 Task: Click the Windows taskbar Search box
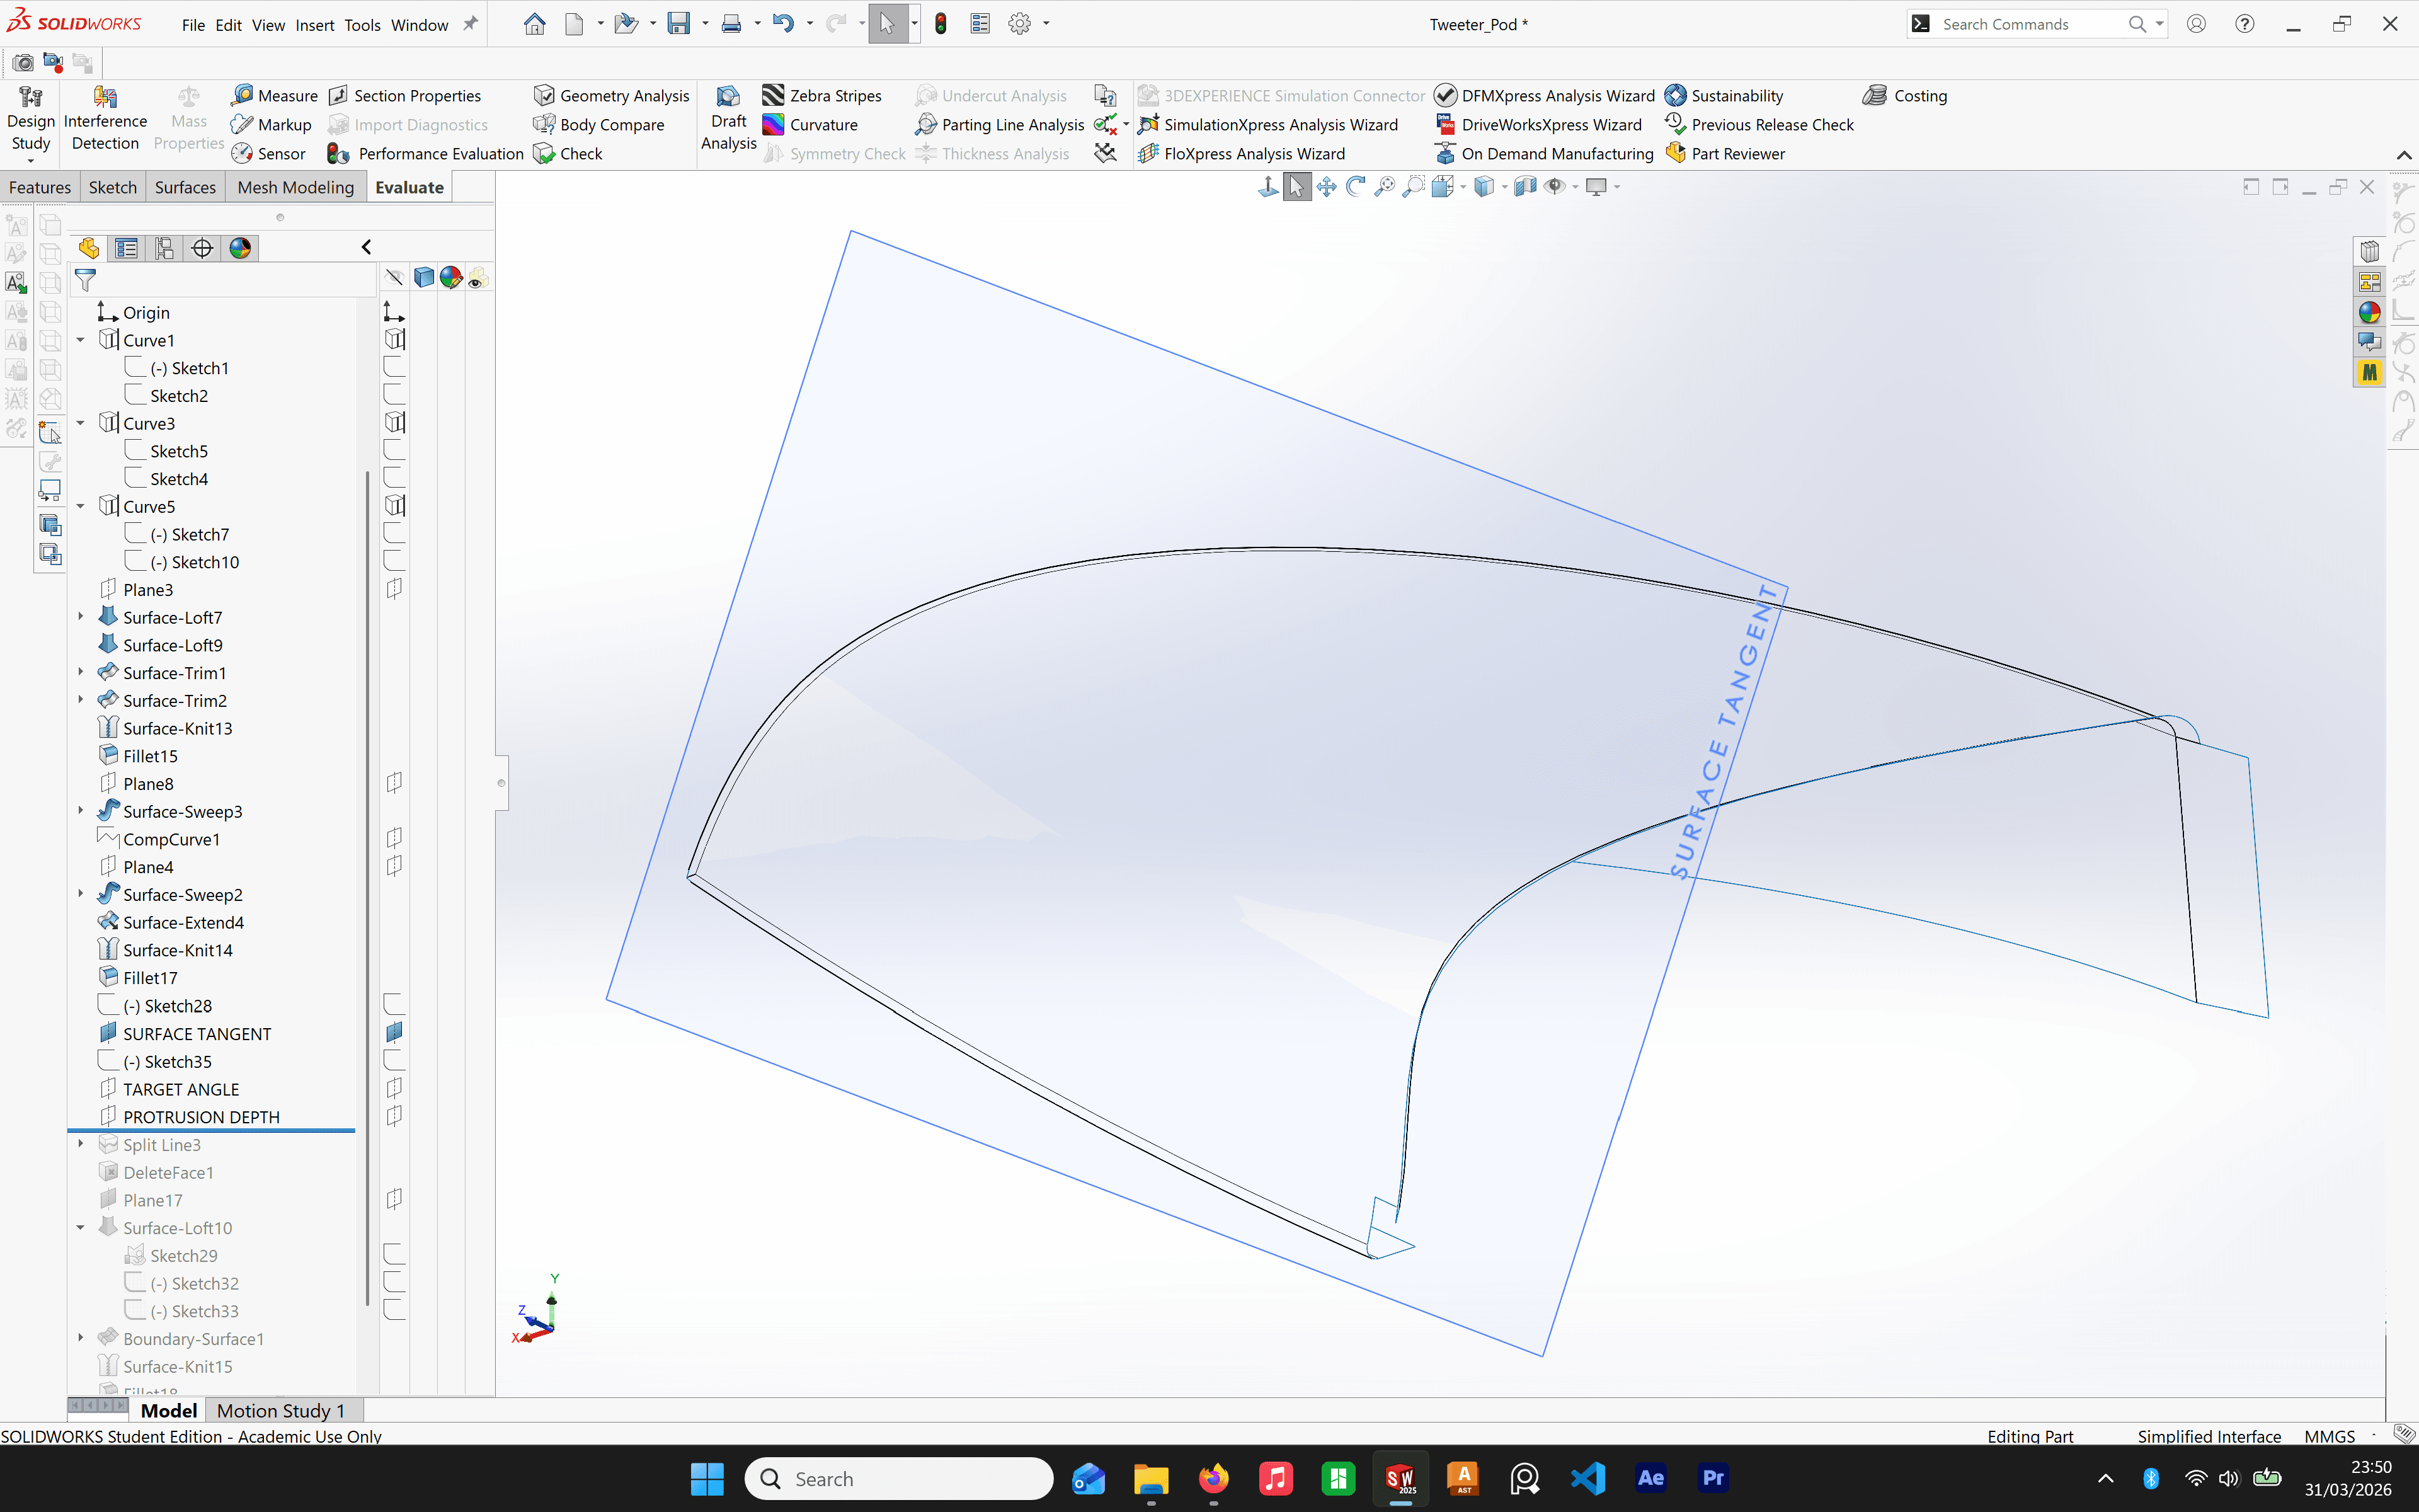899,1479
